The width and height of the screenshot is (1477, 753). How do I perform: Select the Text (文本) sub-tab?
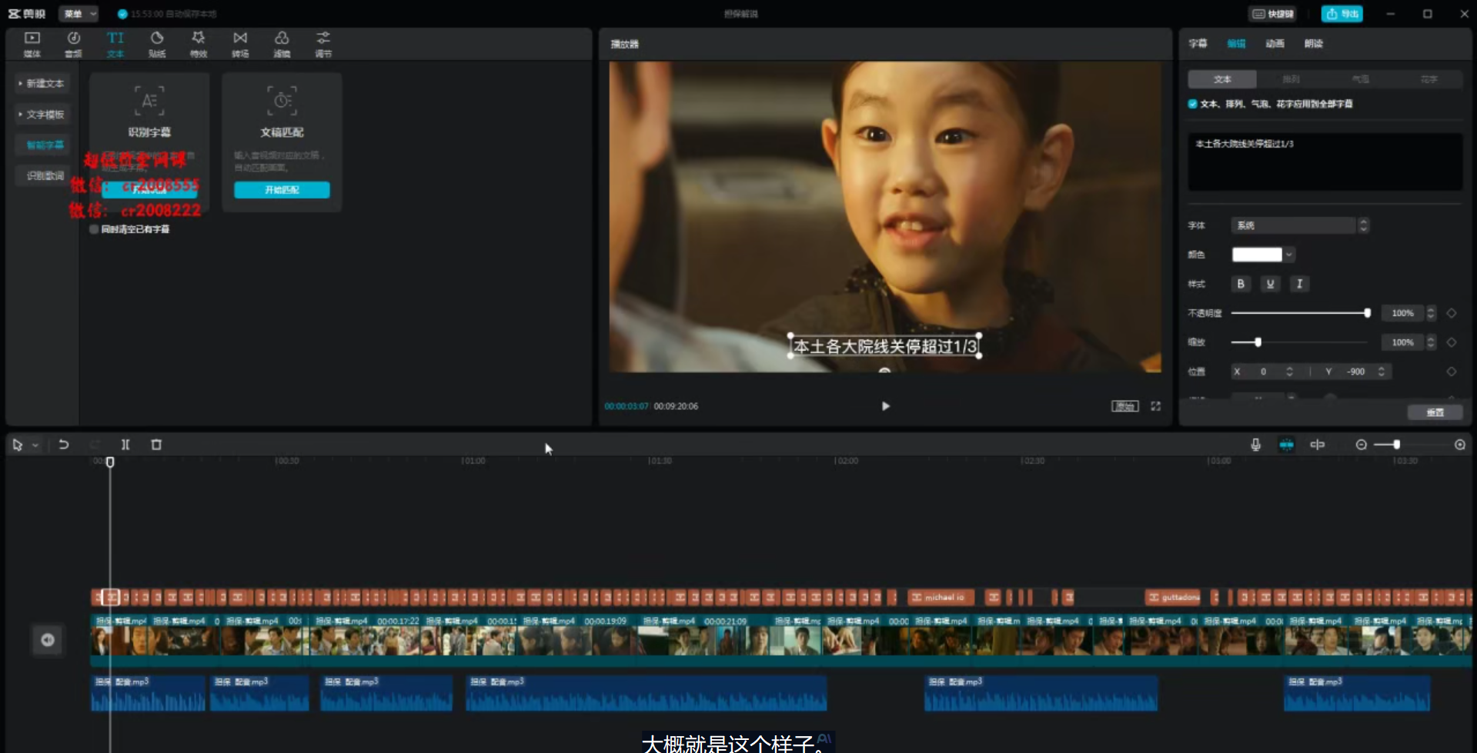point(1222,79)
